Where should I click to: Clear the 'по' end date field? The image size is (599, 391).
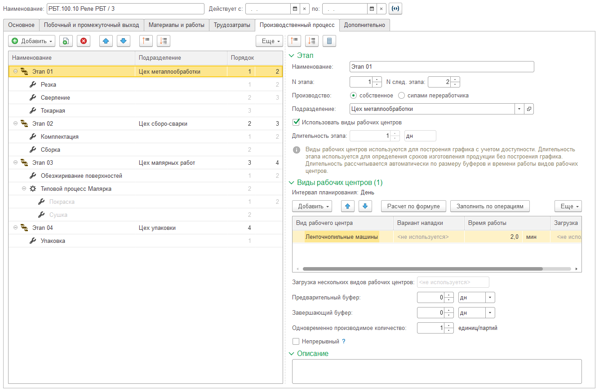[x=382, y=9]
